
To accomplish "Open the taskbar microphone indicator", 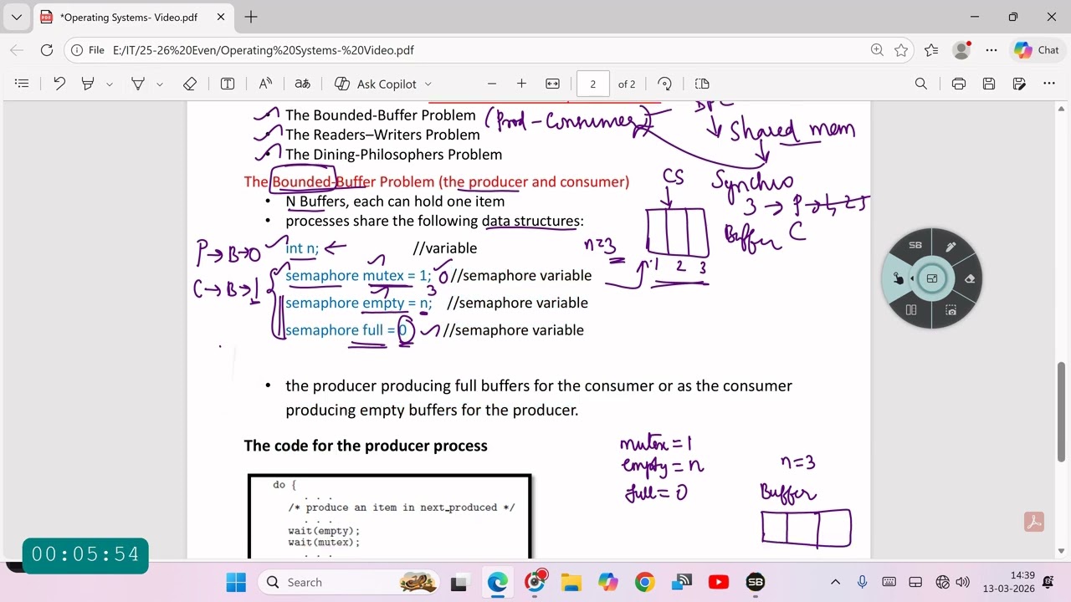I will point(863,582).
